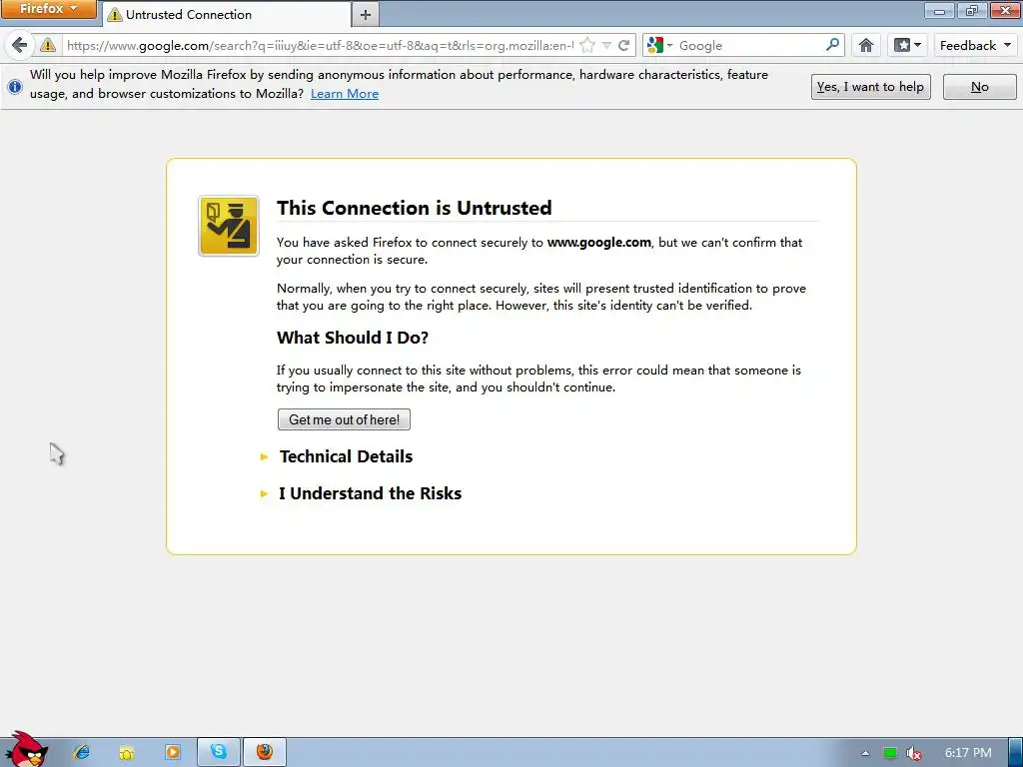
Task: Open Windows Explorer folder in taskbar
Action: tap(127, 752)
